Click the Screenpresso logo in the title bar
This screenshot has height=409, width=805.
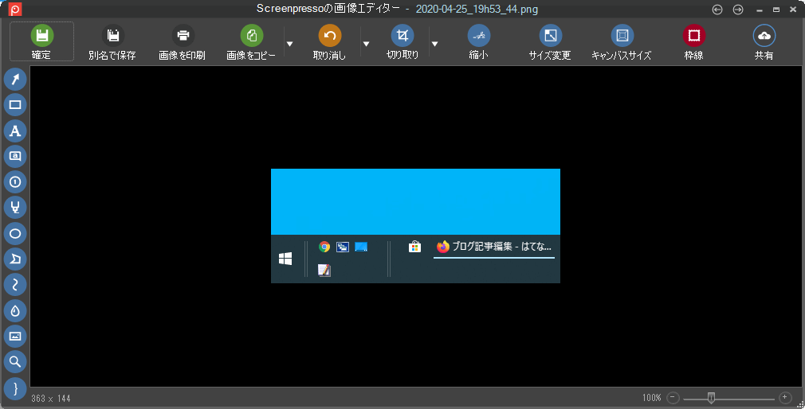pyautogui.click(x=15, y=10)
